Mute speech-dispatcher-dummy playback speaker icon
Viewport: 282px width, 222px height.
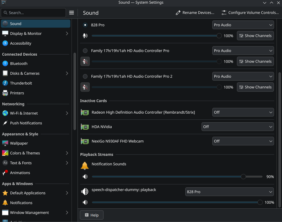coord(85,202)
